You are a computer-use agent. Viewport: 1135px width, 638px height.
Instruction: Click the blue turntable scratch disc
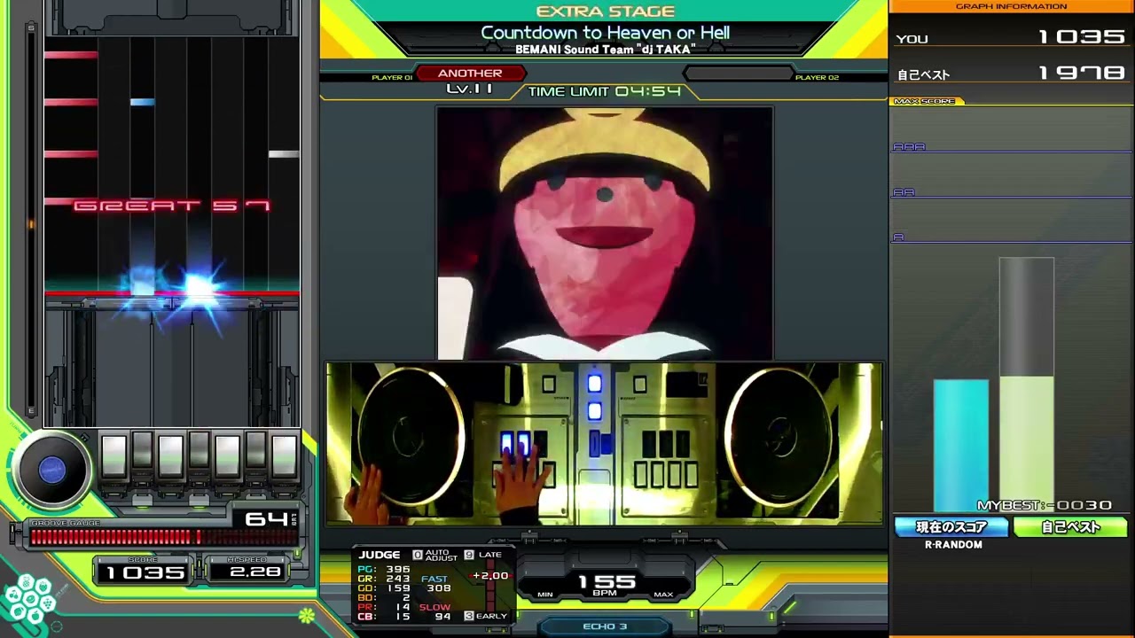(51, 471)
